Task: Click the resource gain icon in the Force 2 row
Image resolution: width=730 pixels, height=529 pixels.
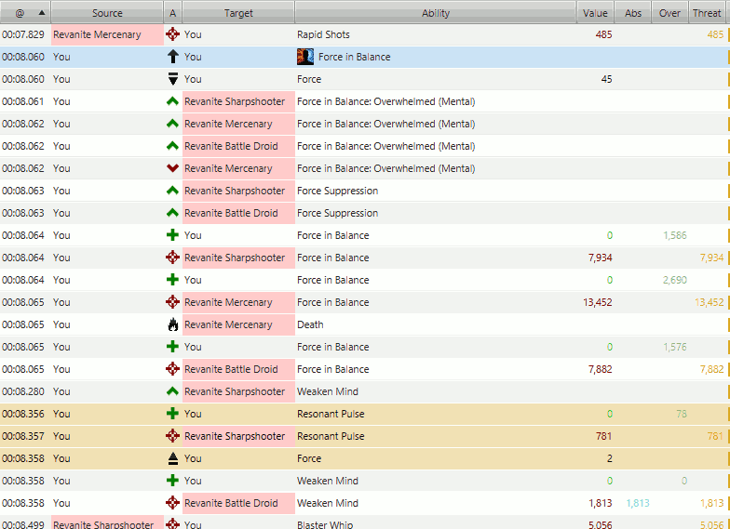Action: (x=173, y=458)
